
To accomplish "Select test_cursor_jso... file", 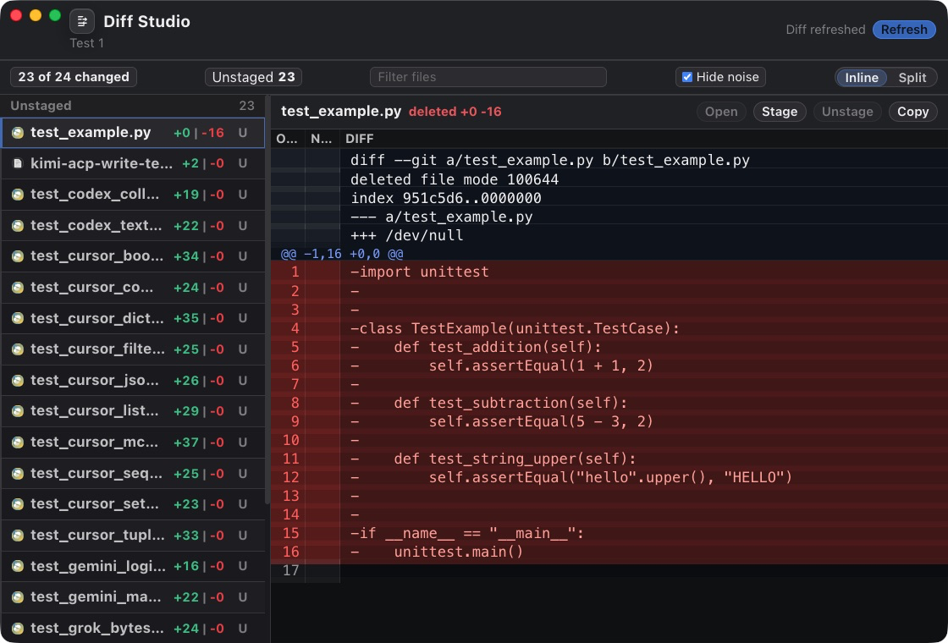I will click(x=133, y=381).
